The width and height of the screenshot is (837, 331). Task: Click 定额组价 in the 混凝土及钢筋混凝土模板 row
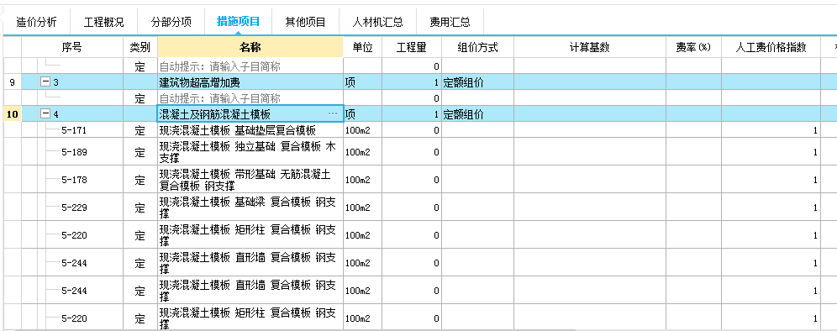coord(463,114)
